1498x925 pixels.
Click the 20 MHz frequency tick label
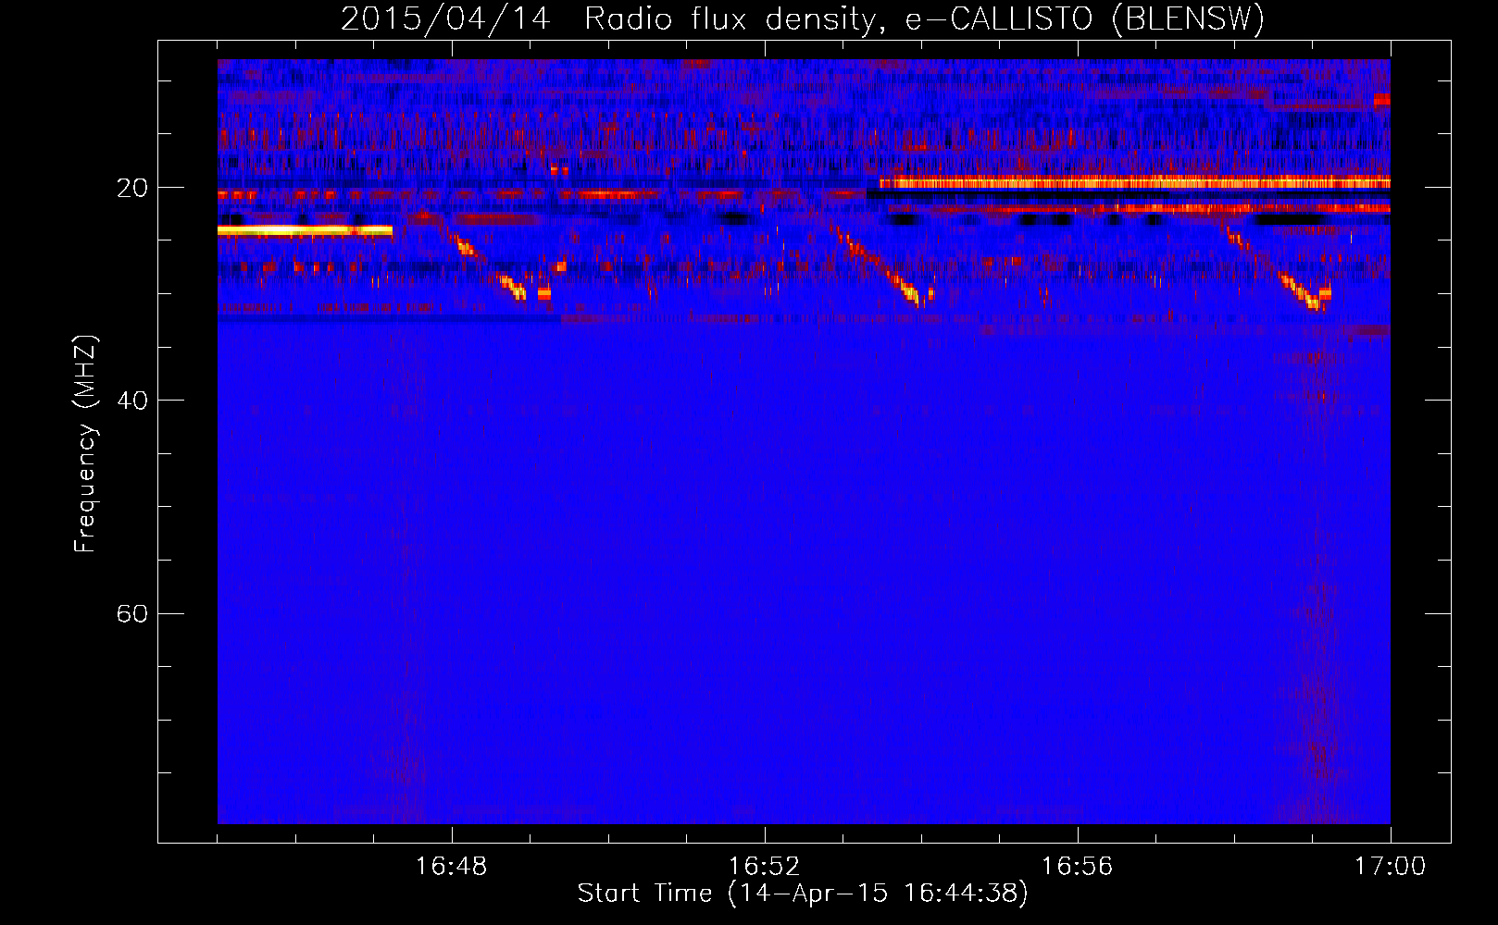click(x=131, y=188)
